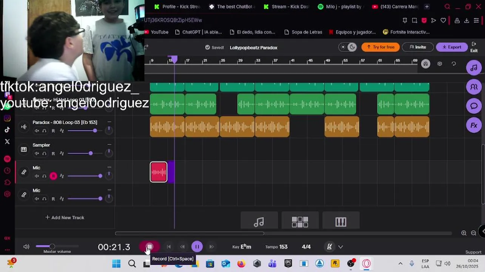Open the unarmed Mic track three-dot menu
The height and width of the screenshot is (272, 485).
click(109, 190)
